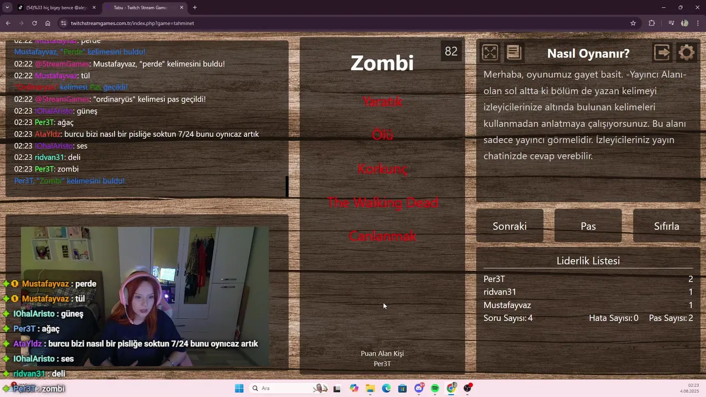The height and width of the screenshot is (397, 706).
Task: Expand the tab search dropdown
Action: (x=7, y=8)
